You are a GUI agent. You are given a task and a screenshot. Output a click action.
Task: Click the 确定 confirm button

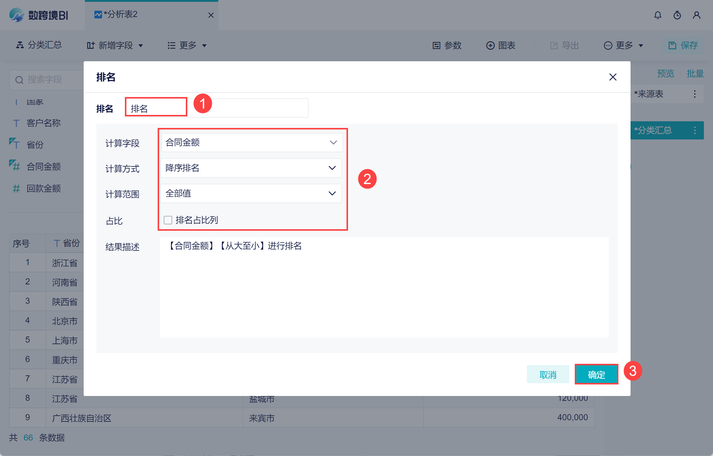pyautogui.click(x=596, y=375)
